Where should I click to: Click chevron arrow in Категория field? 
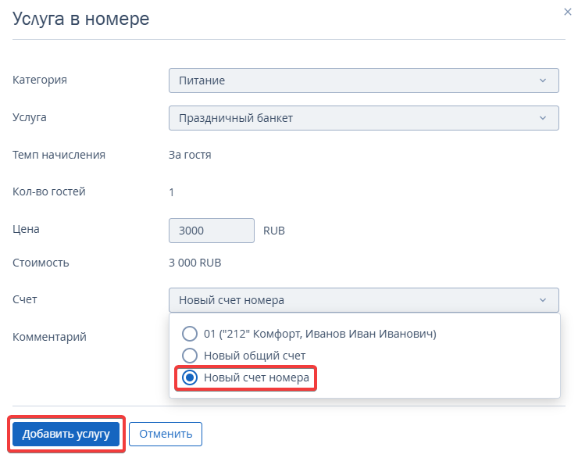click(543, 81)
